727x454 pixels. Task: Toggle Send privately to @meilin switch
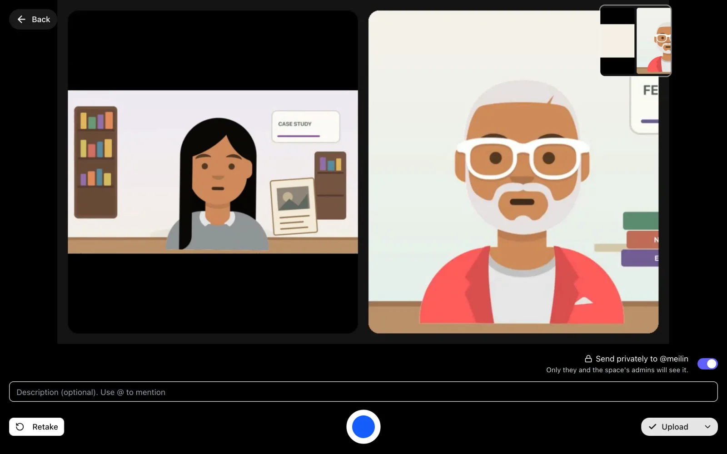[x=707, y=364]
